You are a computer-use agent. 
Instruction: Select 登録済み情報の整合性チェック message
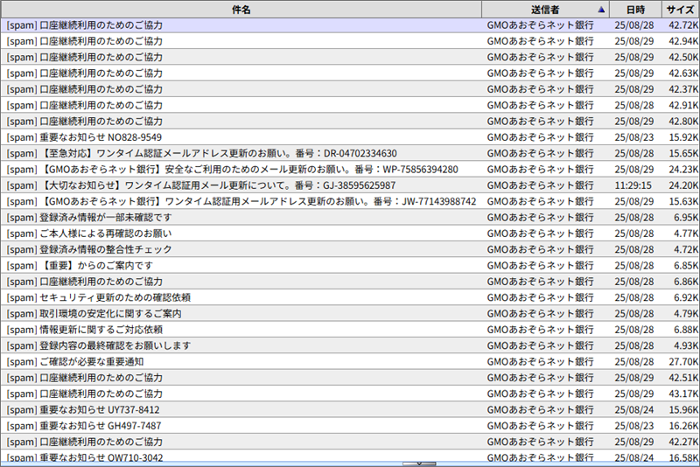pyautogui.click(x=350, y=250)
